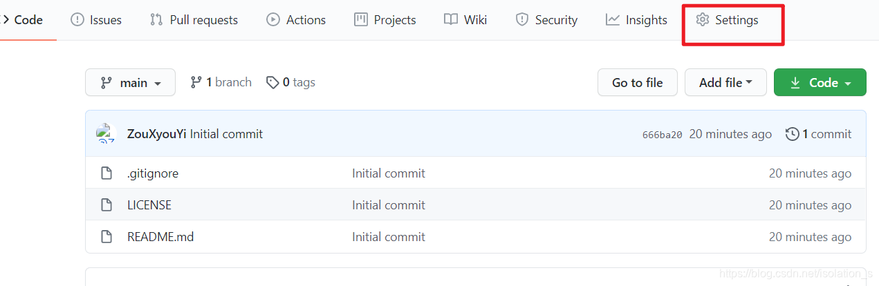Click the Projects board icon
The image size is (879, 286).
coord(361,20)
